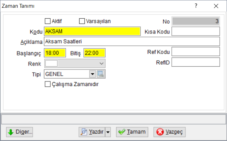Select the Bitiş time field 22:00
The image size is (227, 141).
tap(94, 53)
